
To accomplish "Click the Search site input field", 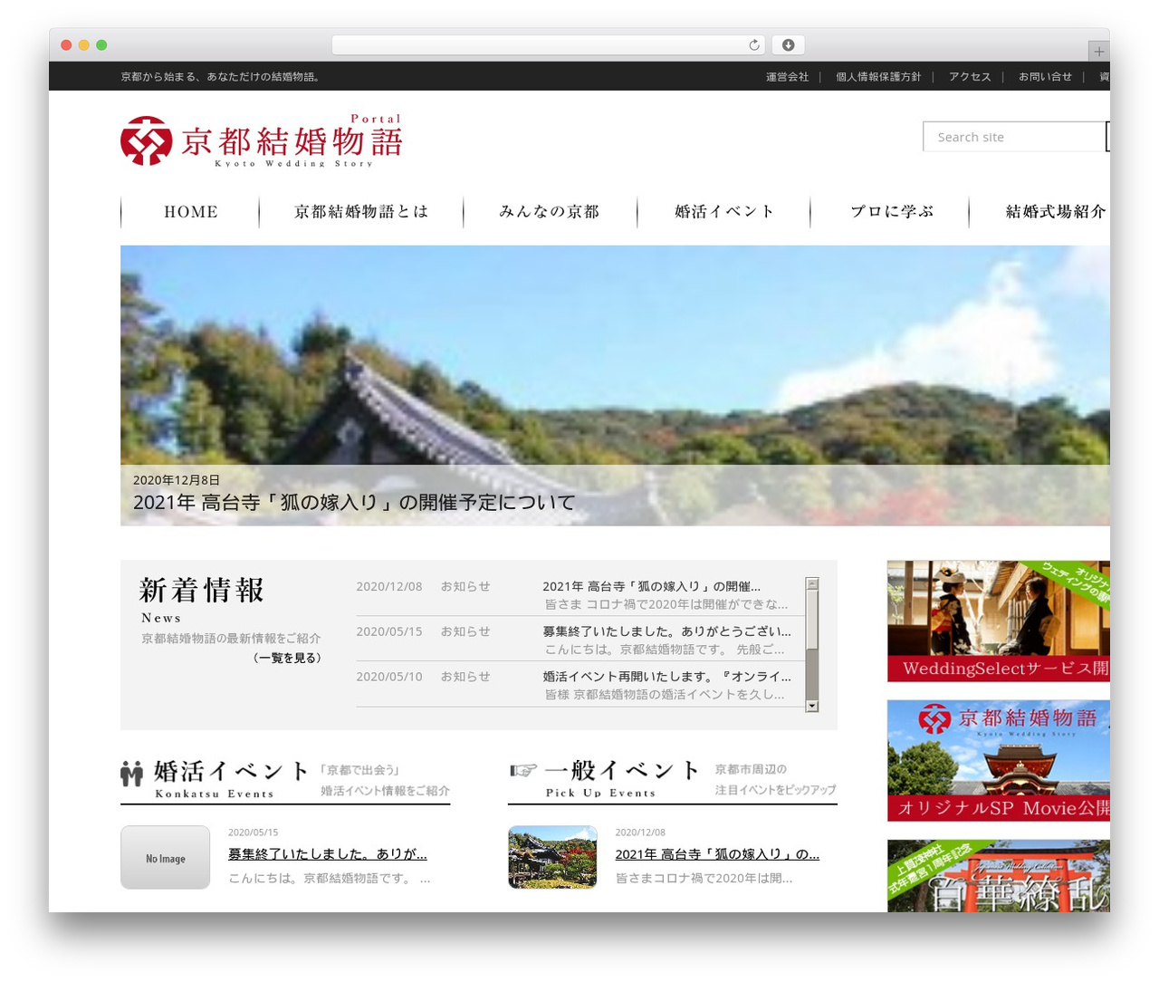I will (x=1014, y=137).
